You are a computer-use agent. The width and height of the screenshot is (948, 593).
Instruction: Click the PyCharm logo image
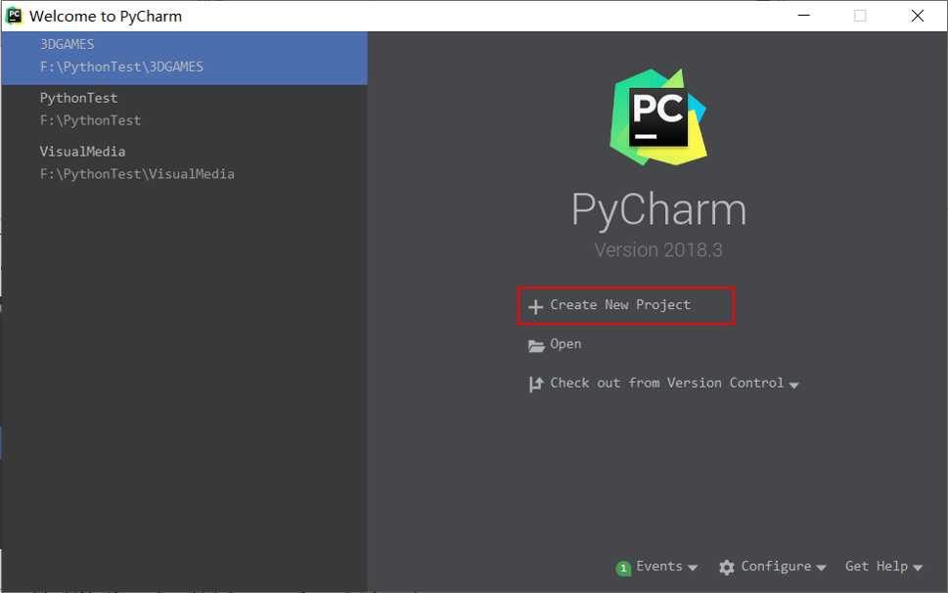click(658, 117)
